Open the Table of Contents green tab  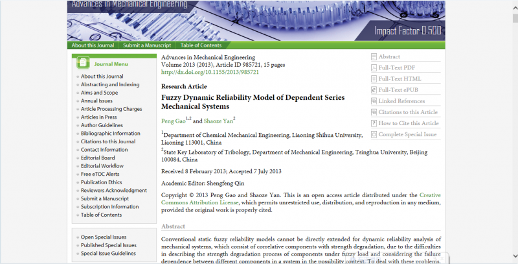point(201,45)
